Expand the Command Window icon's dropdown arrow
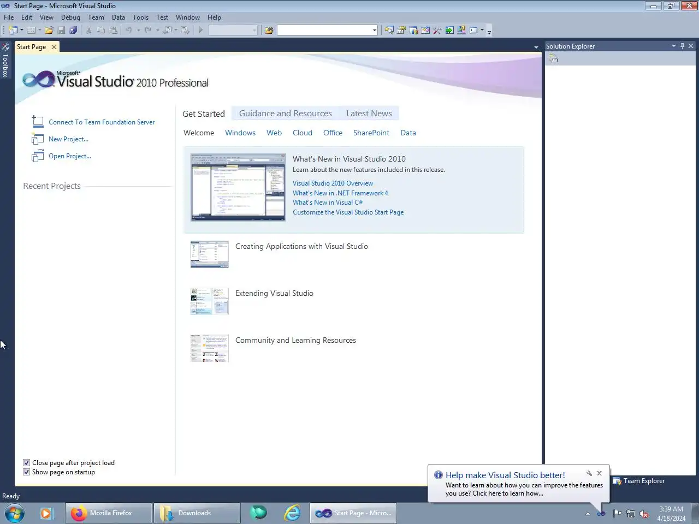 point(482,30)
